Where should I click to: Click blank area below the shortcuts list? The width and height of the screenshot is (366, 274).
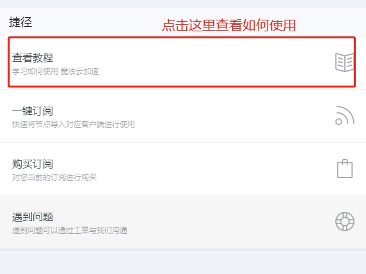(183, 261)
